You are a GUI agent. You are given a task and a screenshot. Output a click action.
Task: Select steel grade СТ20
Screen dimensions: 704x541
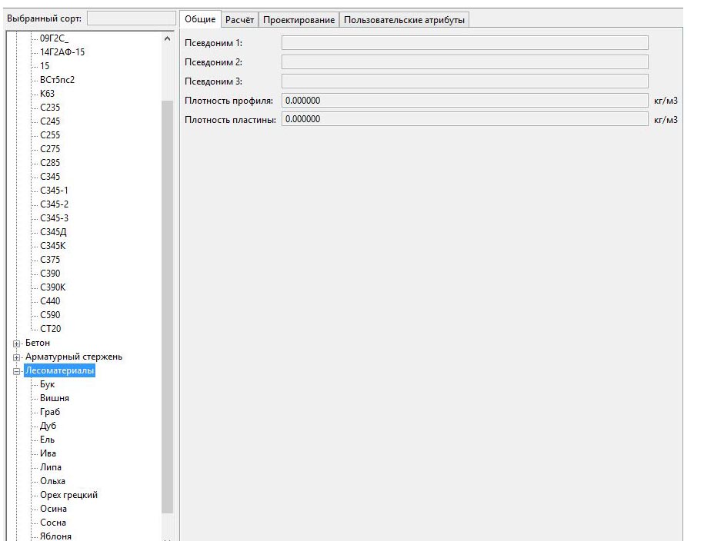click(50, 329)
